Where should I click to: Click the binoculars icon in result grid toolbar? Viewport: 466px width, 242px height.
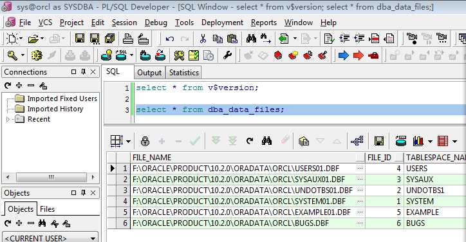click(x=266, y=140)
